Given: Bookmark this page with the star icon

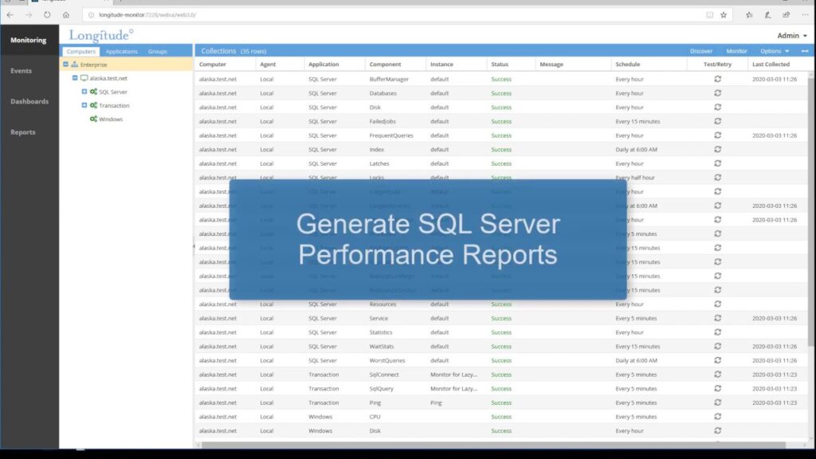Looking at the screenshot, I should click(724, 14).
